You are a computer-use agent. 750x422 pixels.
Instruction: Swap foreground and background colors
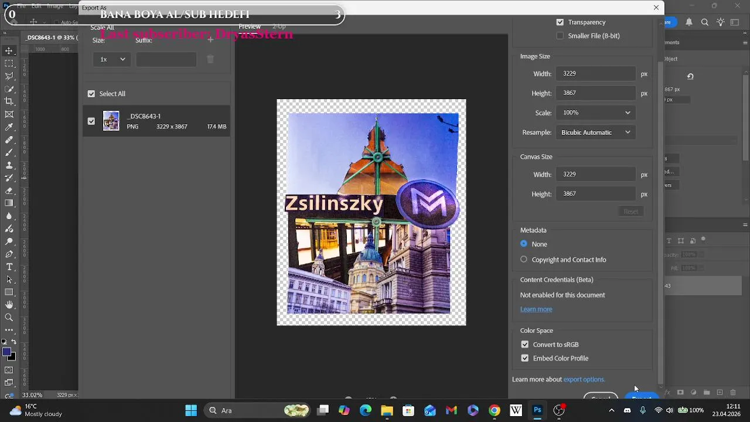tap(13, 342)
